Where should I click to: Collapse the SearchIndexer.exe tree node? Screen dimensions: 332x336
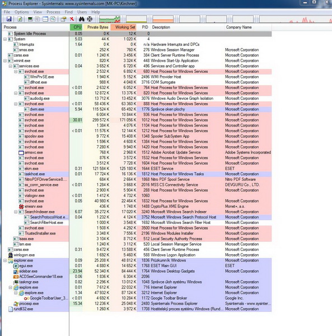tap(16, 212)
